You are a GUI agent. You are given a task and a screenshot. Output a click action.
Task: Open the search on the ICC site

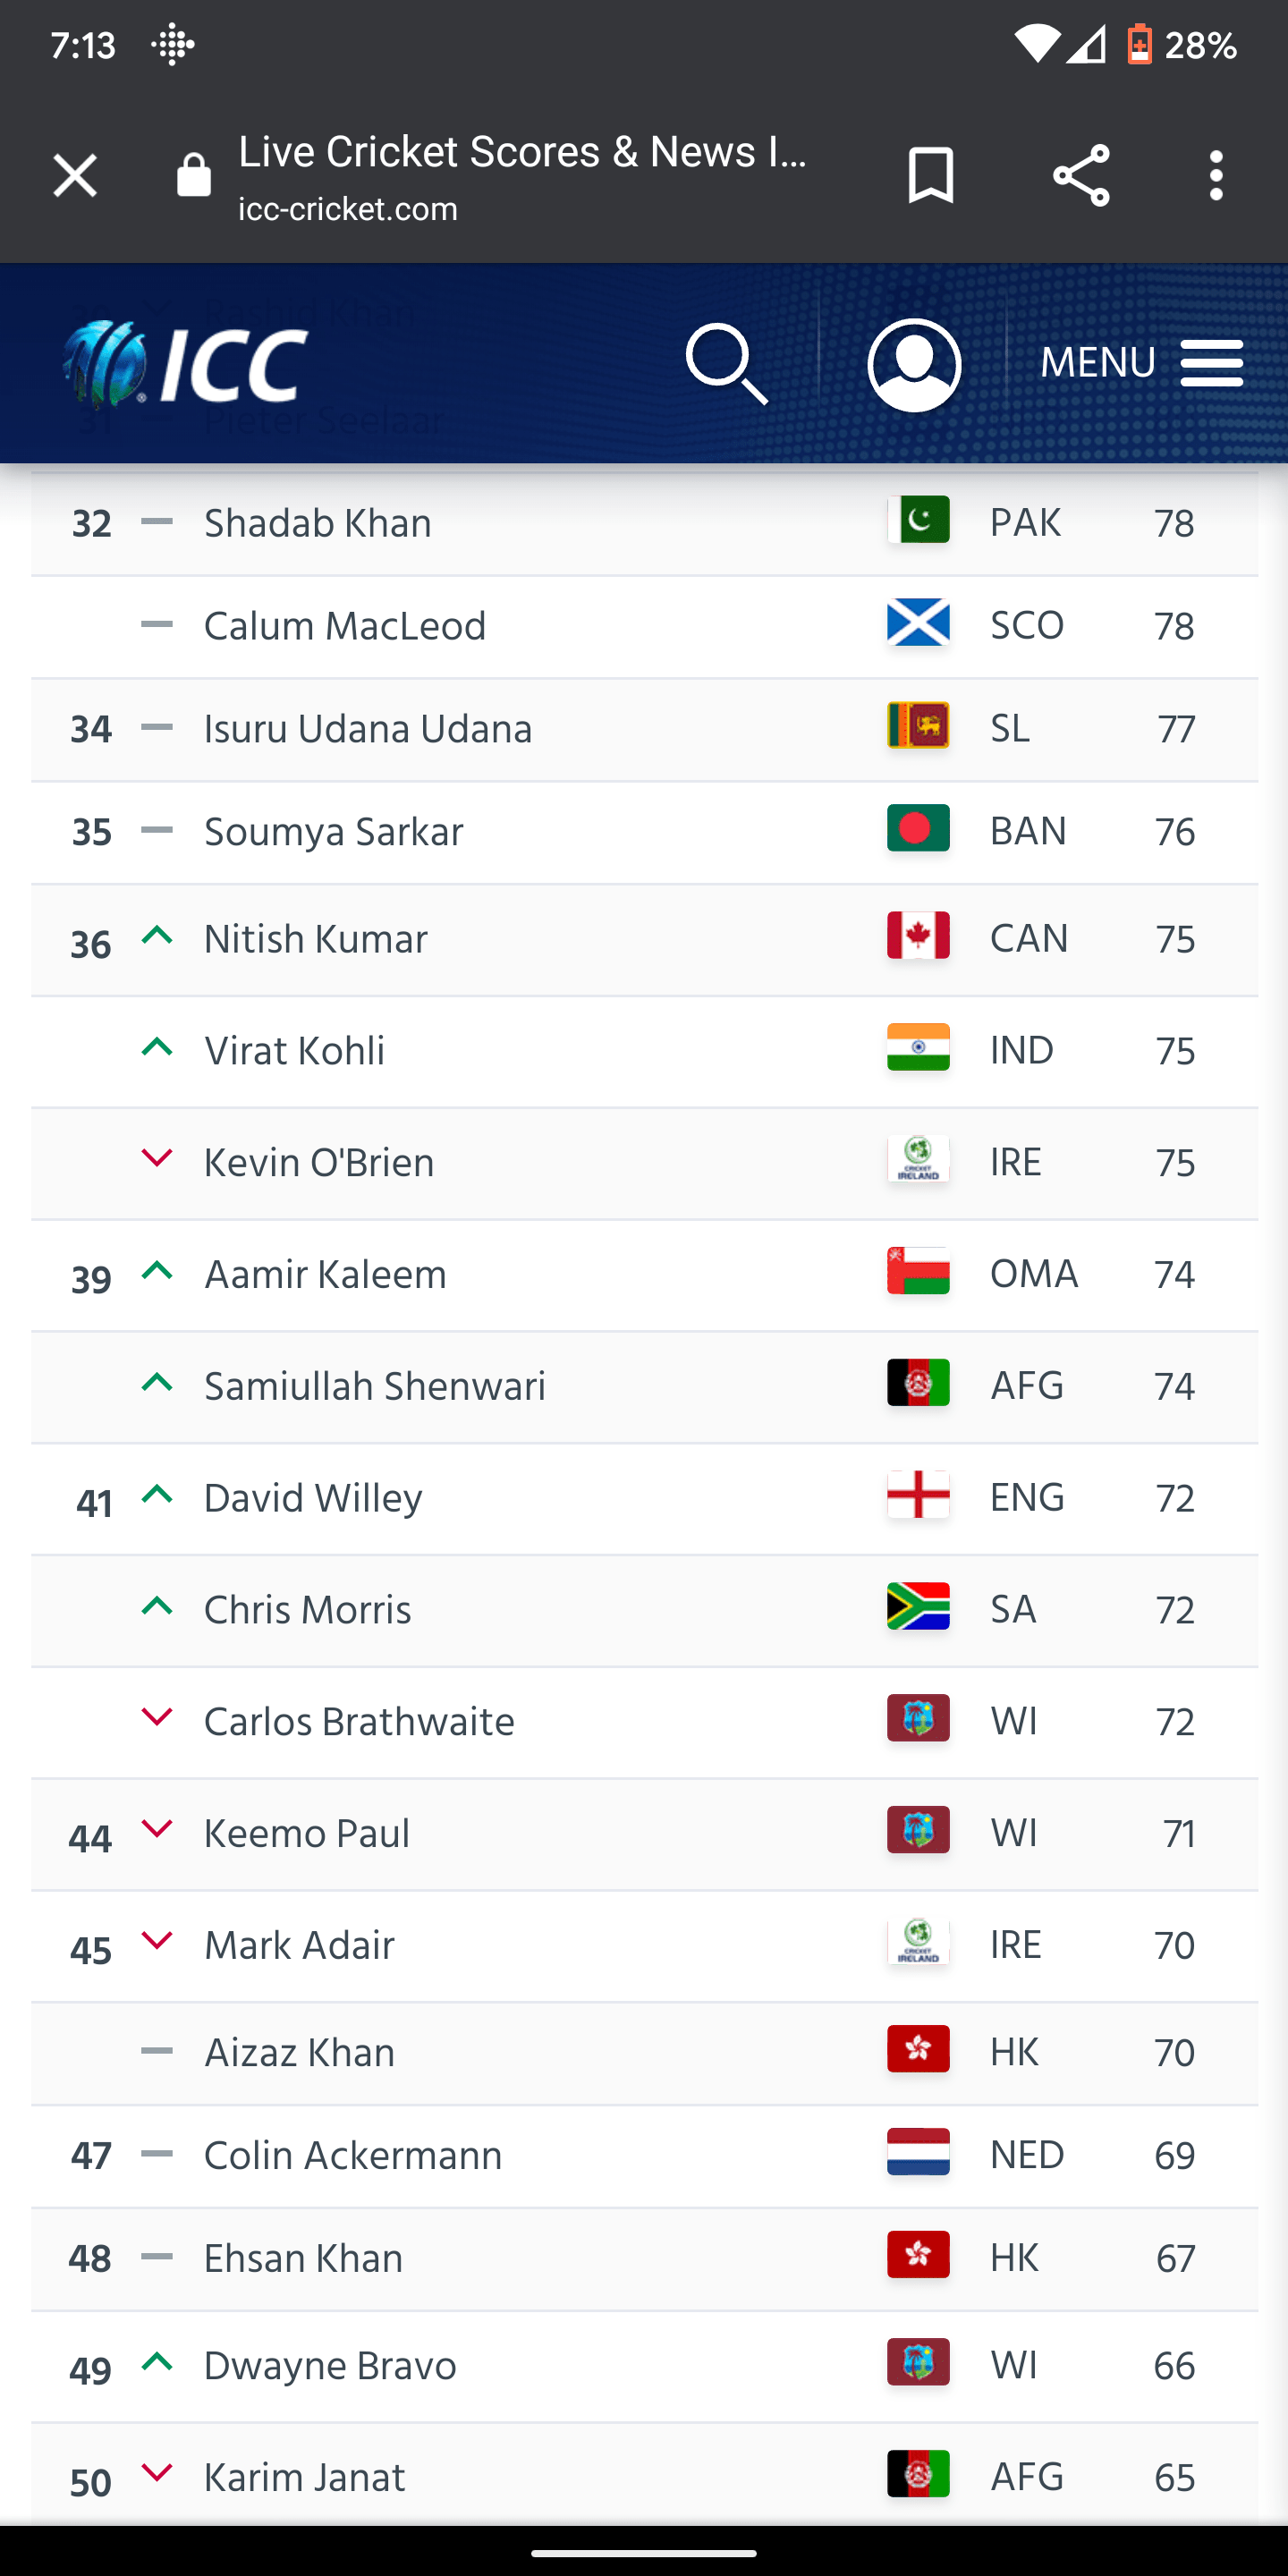(727, 366)
